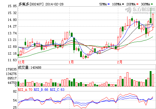Click the last red candlestick on the price chart
This screenshot has height=109, width=156.
153,21
